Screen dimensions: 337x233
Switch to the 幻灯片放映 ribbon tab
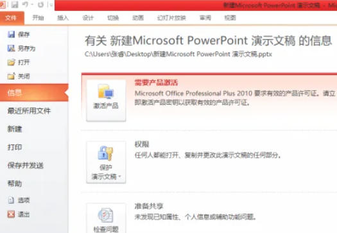point(171,18)
